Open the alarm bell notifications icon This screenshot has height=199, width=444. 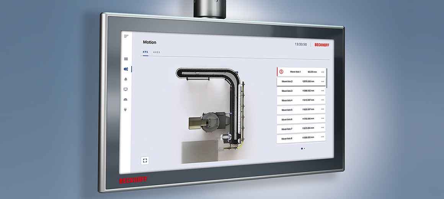126,79
